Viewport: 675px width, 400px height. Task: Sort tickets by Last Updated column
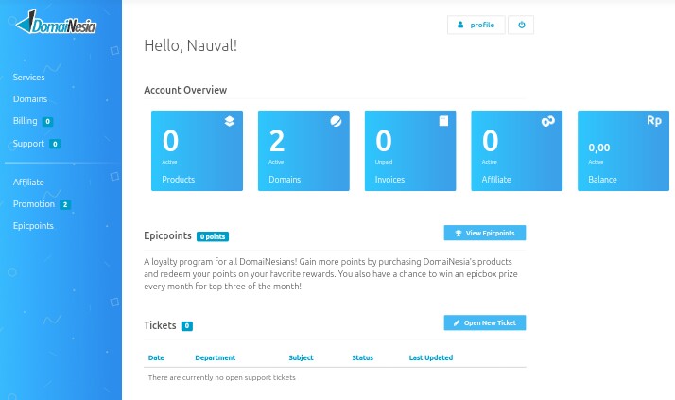tap(431, 357)
